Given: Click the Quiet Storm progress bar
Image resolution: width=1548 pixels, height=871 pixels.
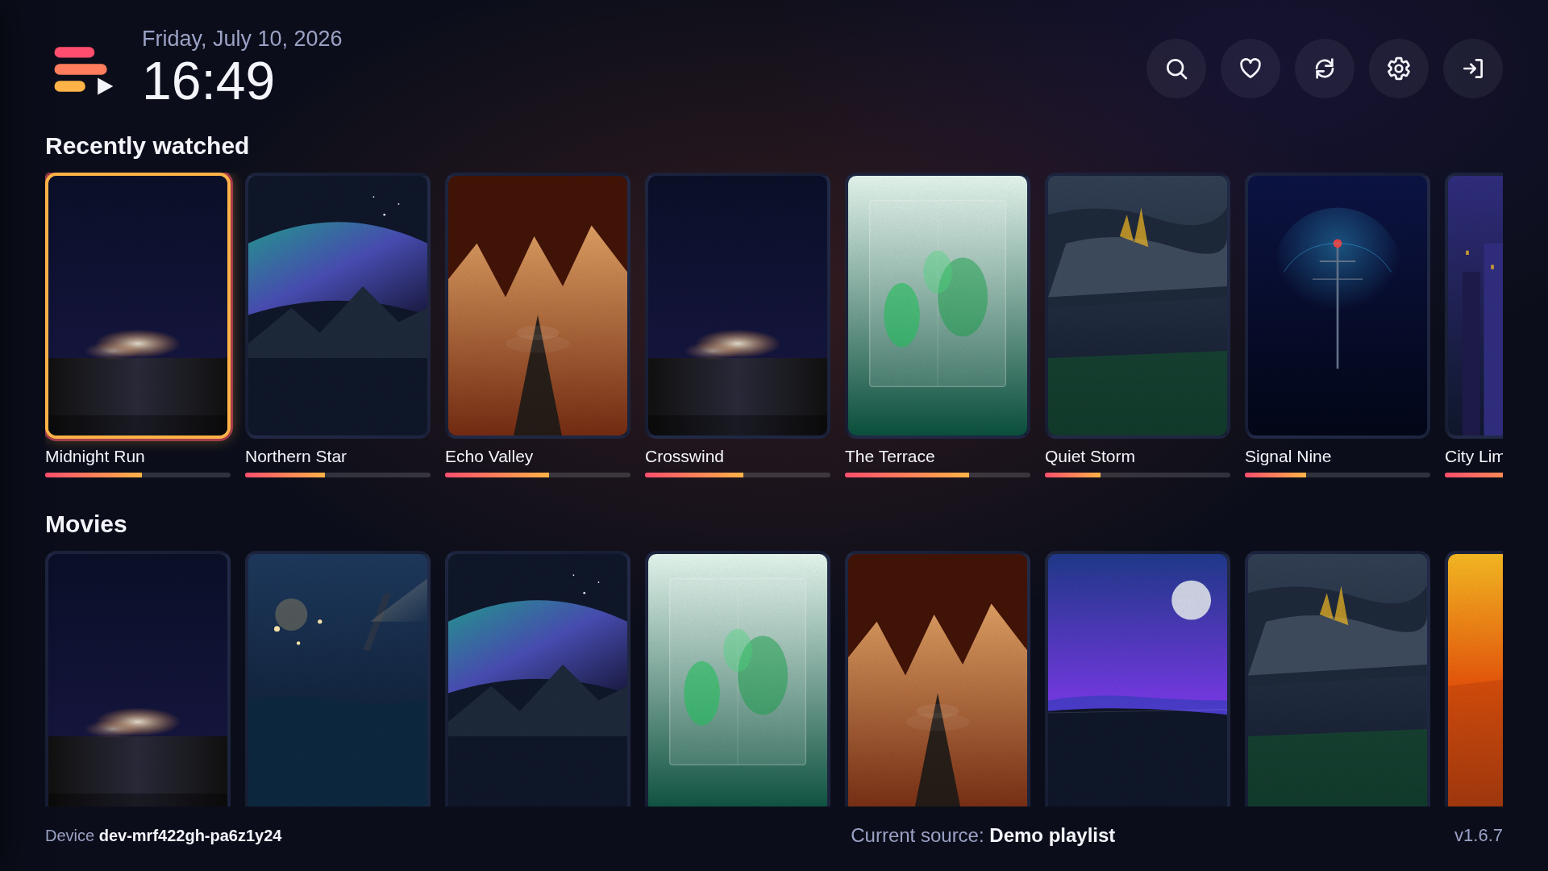Looking at the screenshot, I should pyautogui.click(x=1138, y=475).
